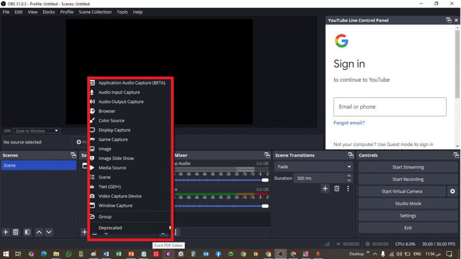Show hidden system tray icons
The width and height of the screenshot is (461, 259).
375,254
